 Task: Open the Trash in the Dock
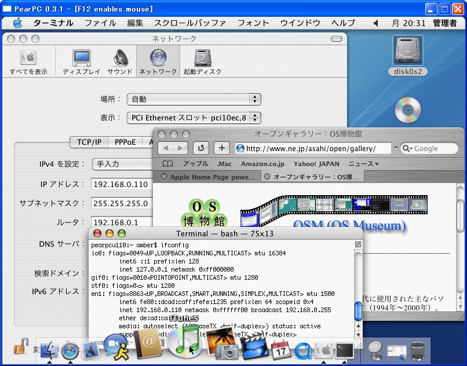[417, 350]
